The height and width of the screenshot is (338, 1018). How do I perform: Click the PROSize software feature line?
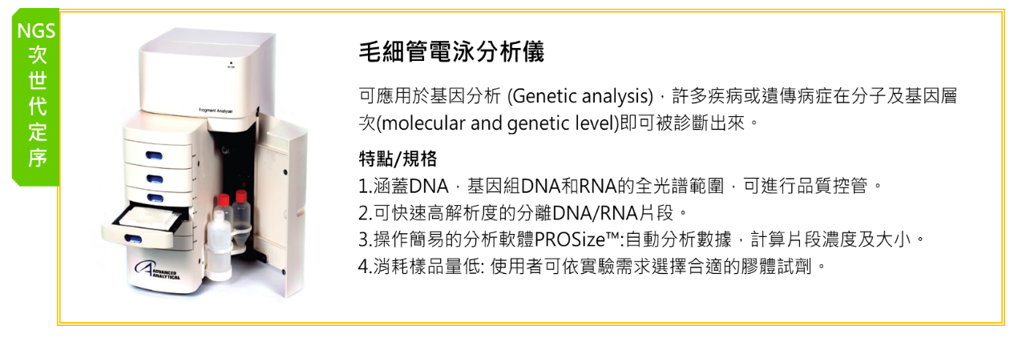click(x=643, y=239)
